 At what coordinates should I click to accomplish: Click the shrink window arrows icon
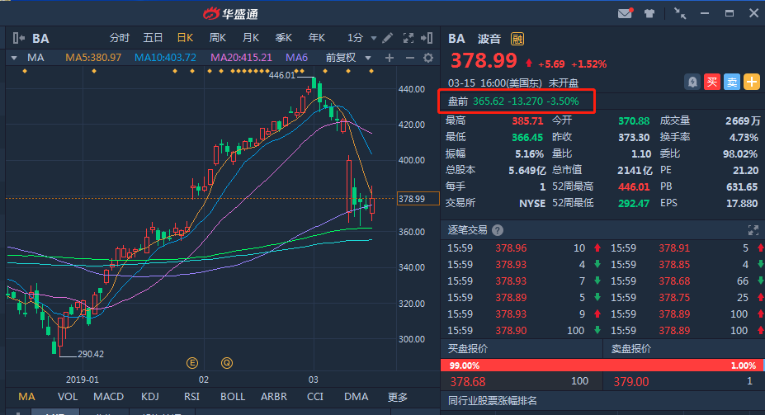[680, 13]
